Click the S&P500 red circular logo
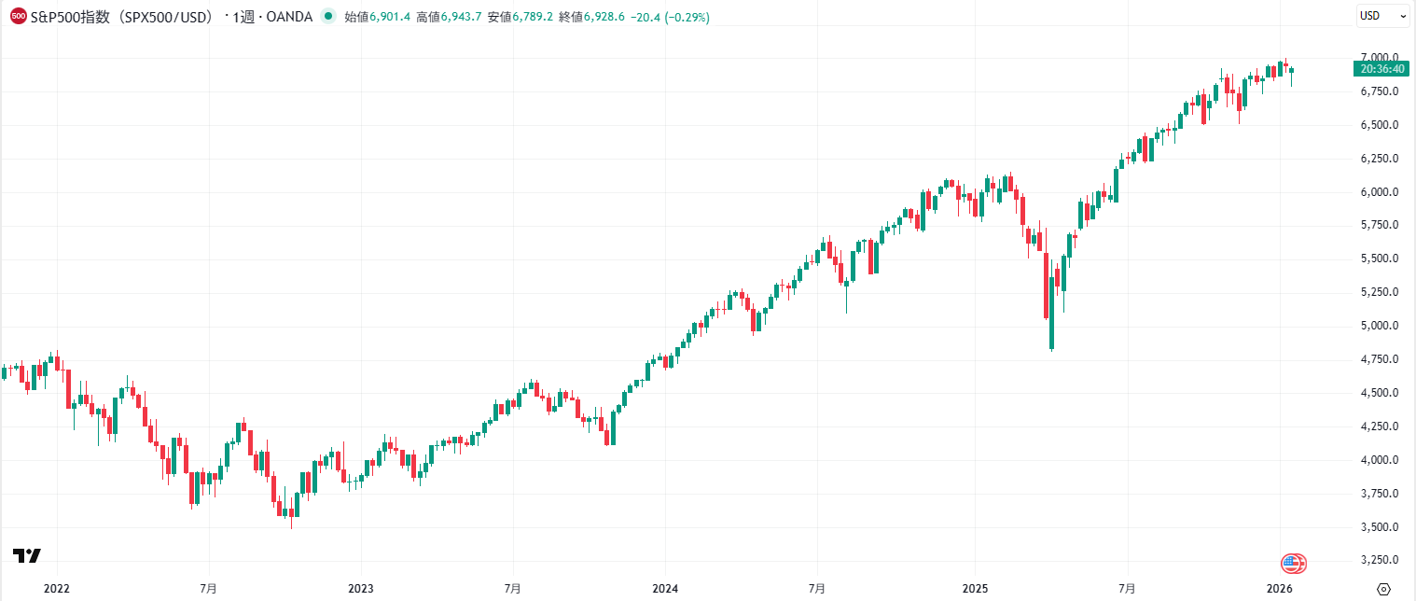This screenshot has height=601, width=1416. point(17,17)
